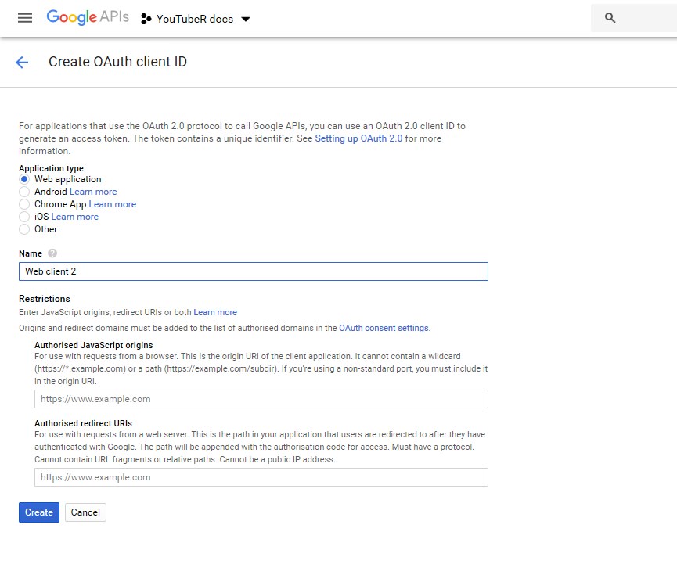This screenshot has height=575, width=677.
Task: Click the project icon beside YouTubeR docs
Action: click(x=146, y=19)
